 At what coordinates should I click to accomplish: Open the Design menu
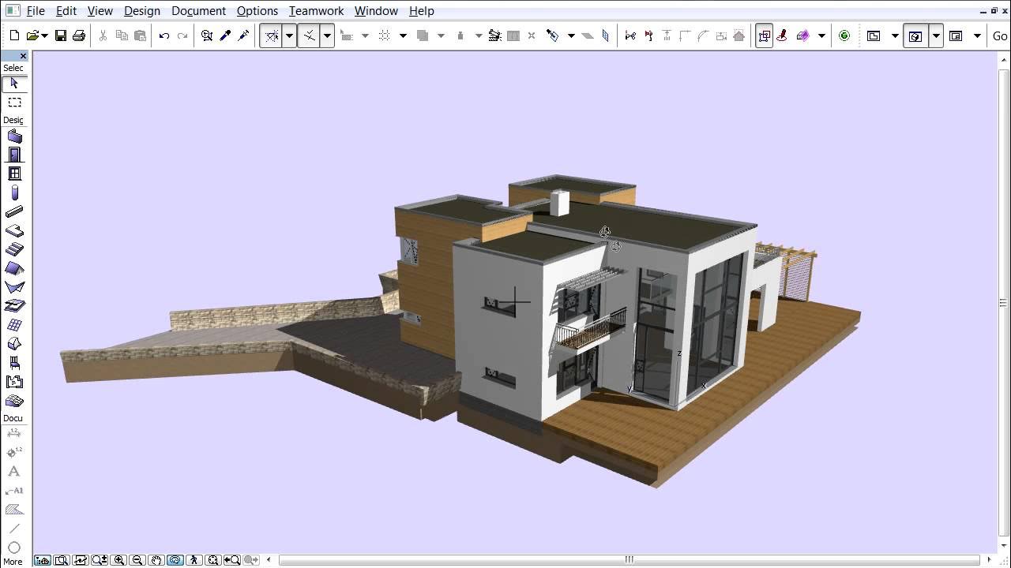[142, 11]
